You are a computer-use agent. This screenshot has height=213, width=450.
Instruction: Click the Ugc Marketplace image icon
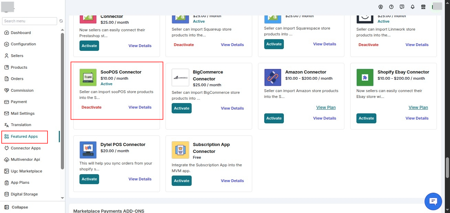[x=7, y=171]
